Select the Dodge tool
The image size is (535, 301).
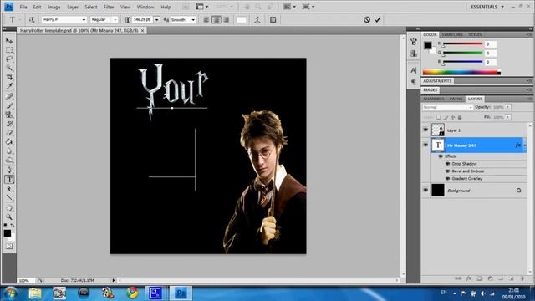(9, 161)
